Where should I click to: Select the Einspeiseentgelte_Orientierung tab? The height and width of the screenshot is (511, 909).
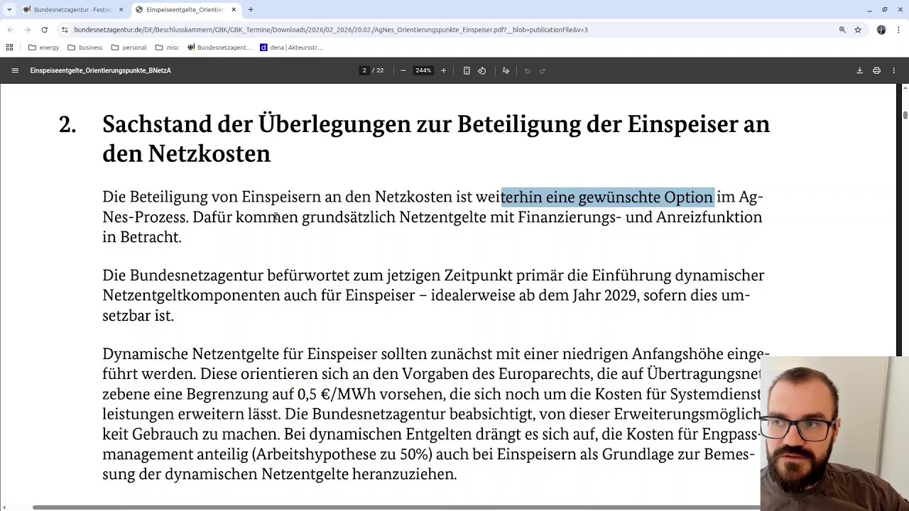[186, 10]
